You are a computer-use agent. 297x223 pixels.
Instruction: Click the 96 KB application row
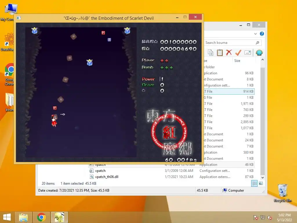coord(229,73)
